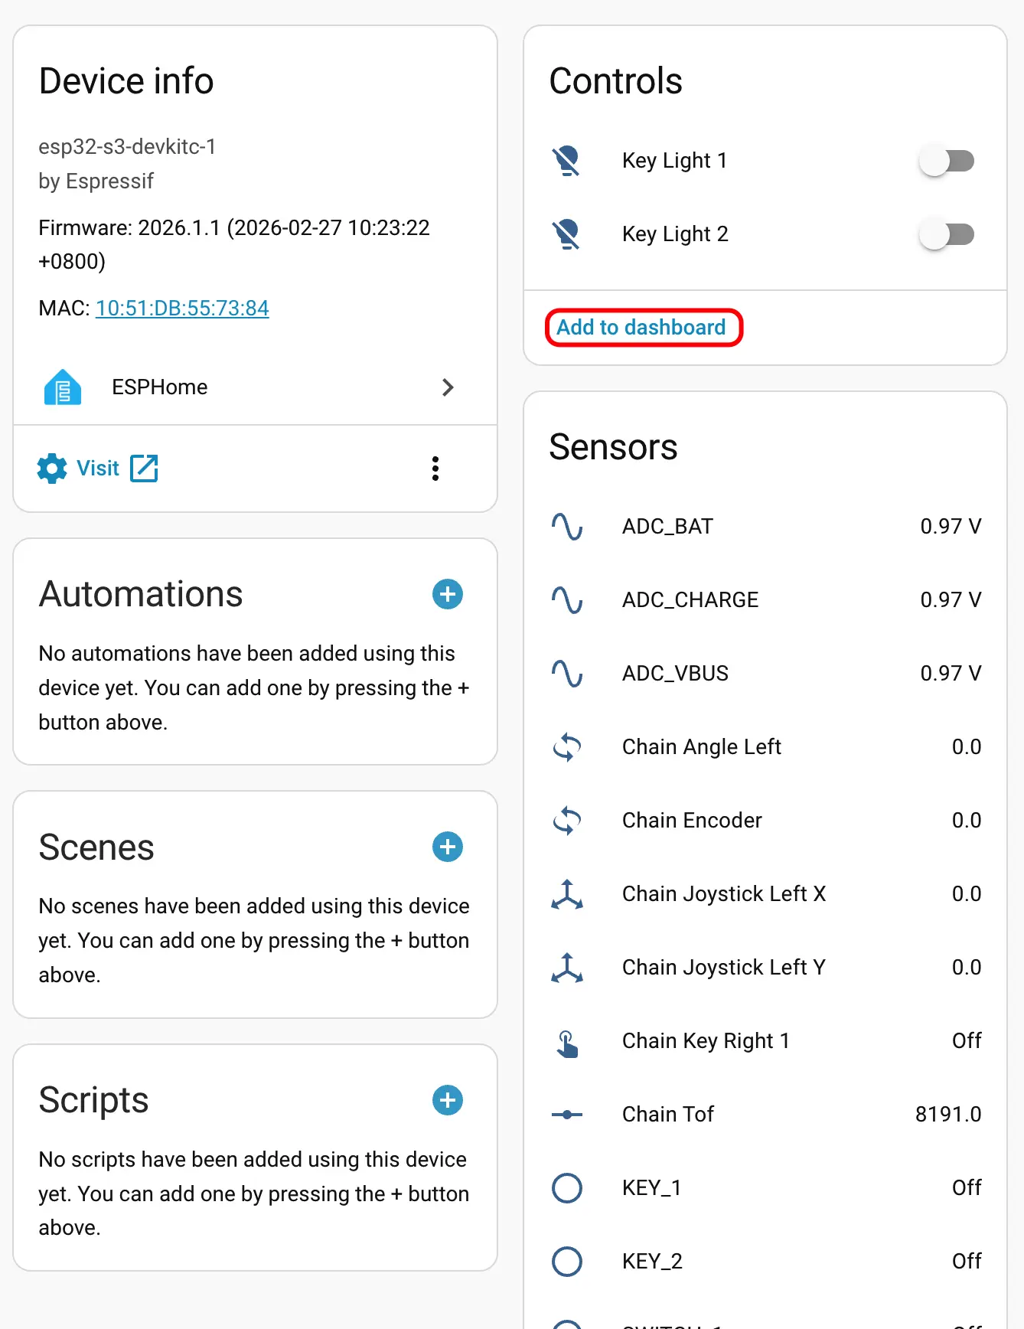Click the Chain Key Right 1 tap icon

[x=567, y=1041]
